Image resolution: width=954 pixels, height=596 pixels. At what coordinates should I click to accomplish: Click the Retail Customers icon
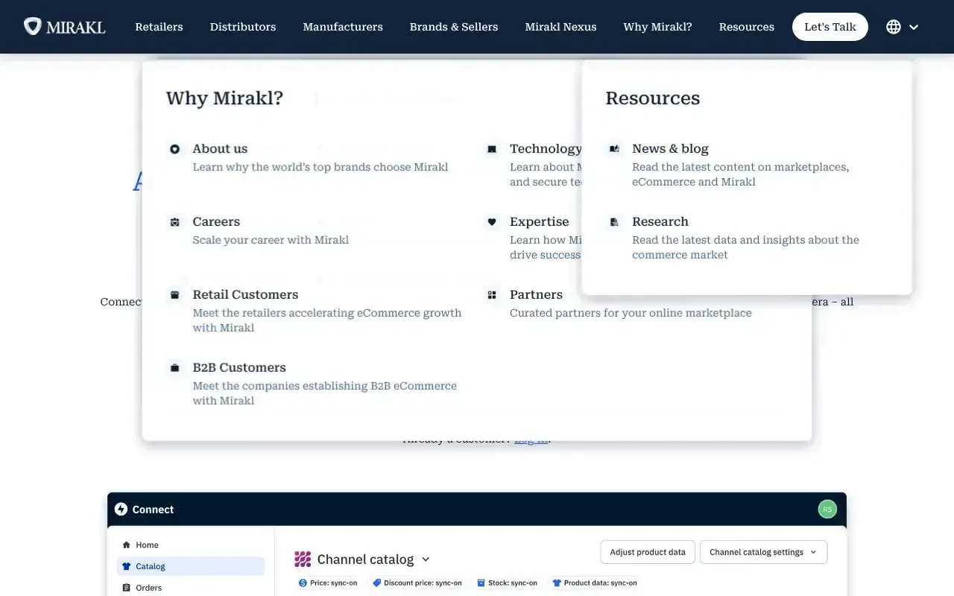[x=174, y=295]
